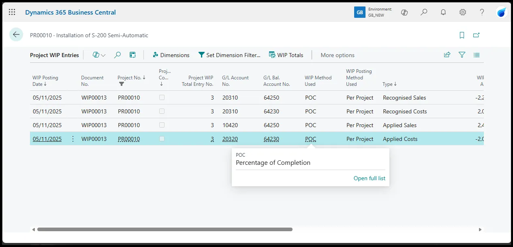This screenshot has width=513, height=247.
Task: Open the user profile avatar
Action: pos(502,12)
